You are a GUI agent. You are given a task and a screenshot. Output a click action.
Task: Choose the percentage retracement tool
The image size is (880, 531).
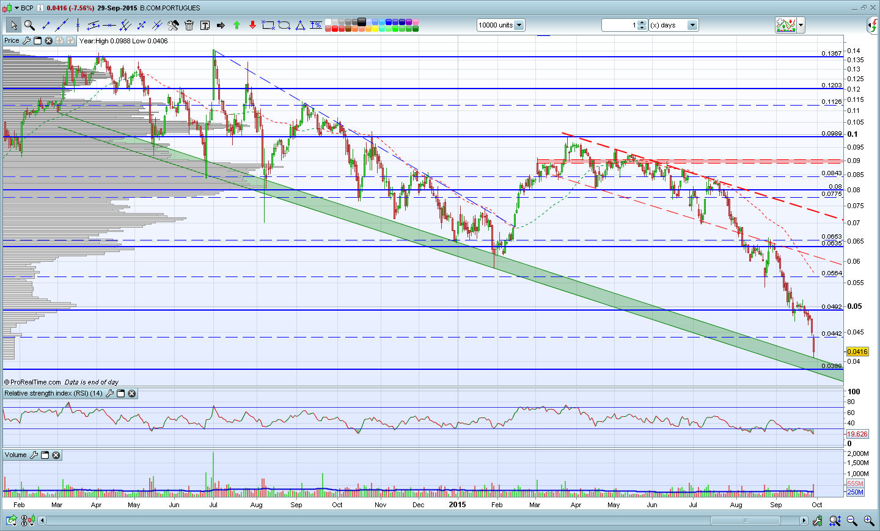tap(316, 25)
